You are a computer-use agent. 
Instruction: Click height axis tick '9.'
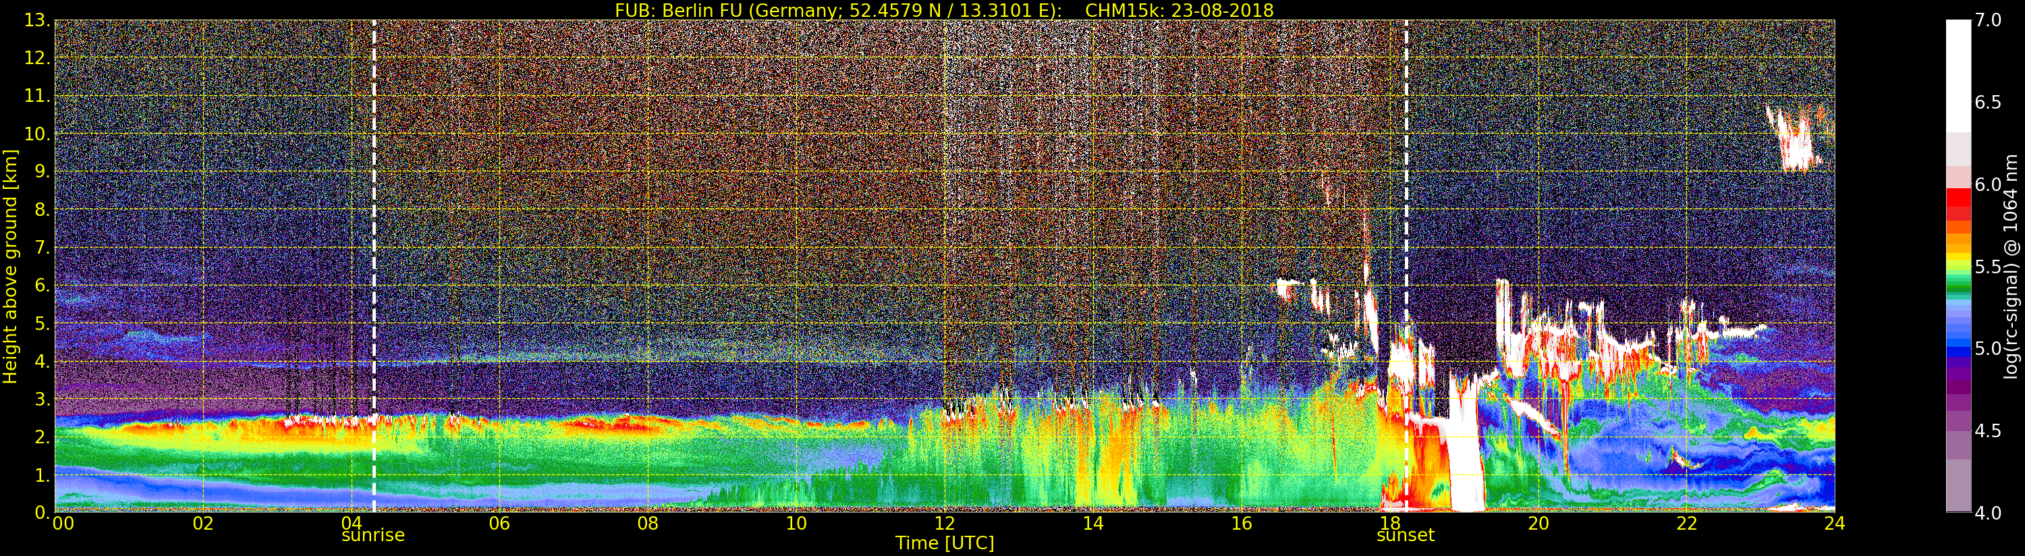coord(43,172)
